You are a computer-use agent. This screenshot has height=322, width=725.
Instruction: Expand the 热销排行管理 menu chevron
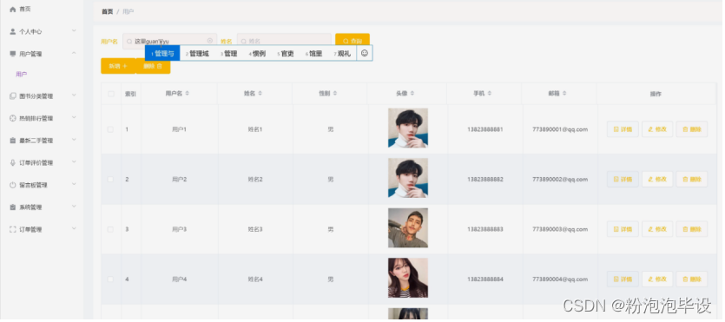click(74, 117)
